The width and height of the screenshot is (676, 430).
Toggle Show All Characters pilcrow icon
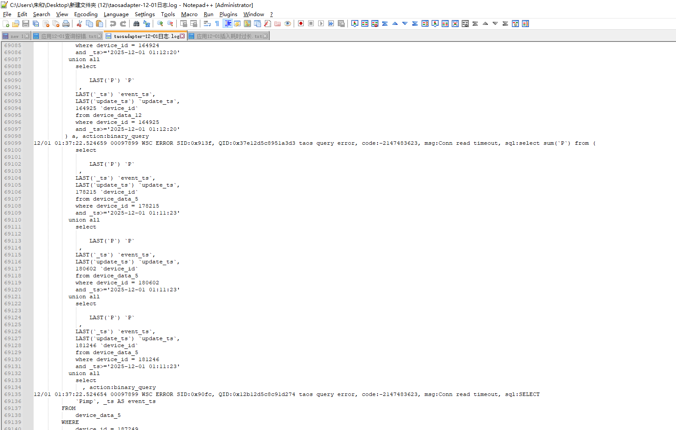[x=217, y=24]
